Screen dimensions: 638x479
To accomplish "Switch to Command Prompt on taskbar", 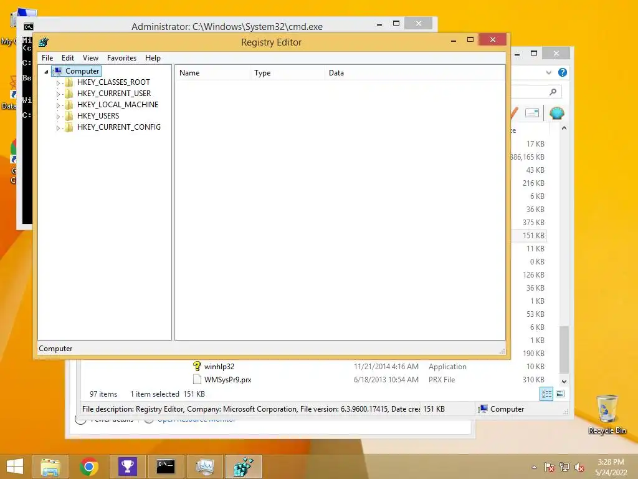I will tap(166, 467).
